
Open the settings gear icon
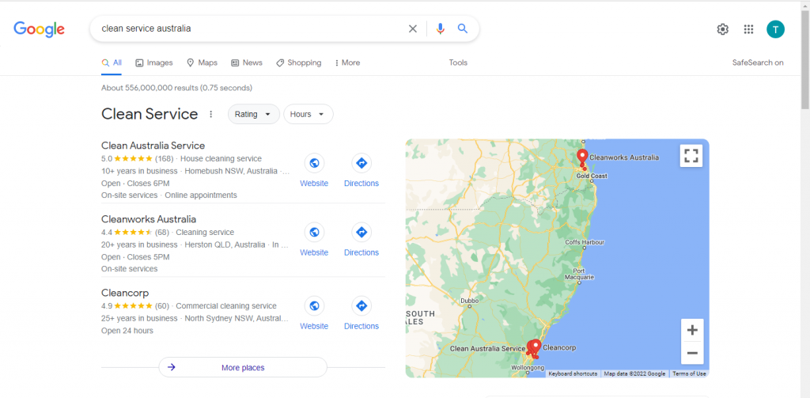722,29
